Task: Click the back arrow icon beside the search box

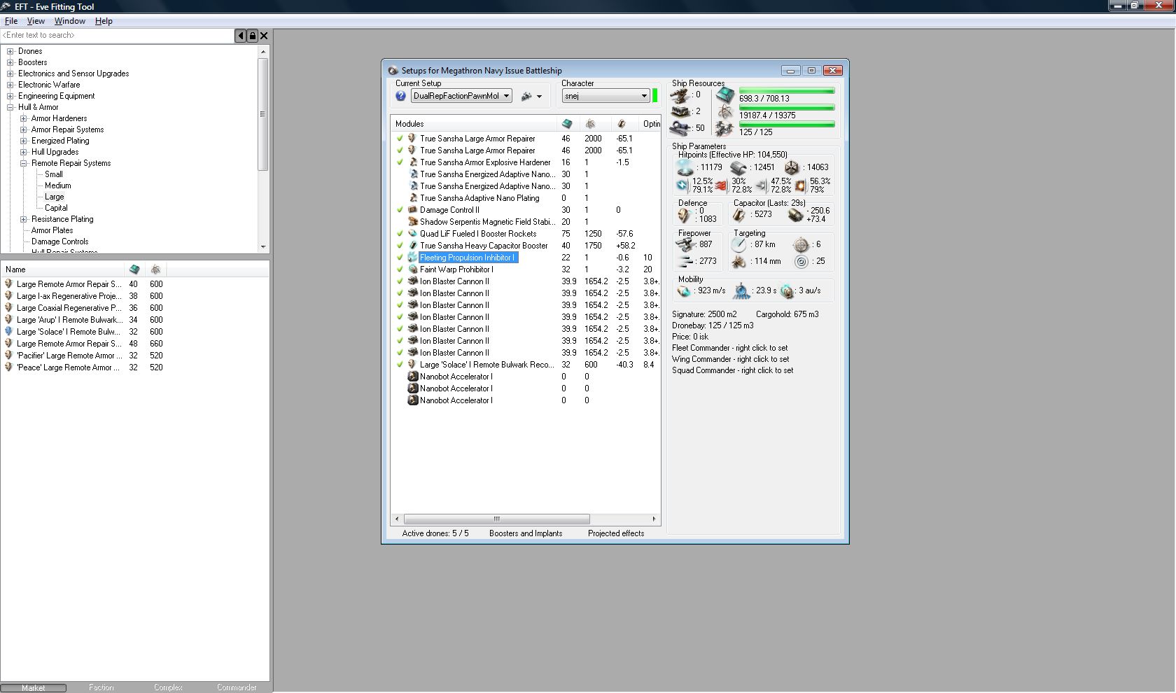Action: pyautogui.click(x=241, y=35)
